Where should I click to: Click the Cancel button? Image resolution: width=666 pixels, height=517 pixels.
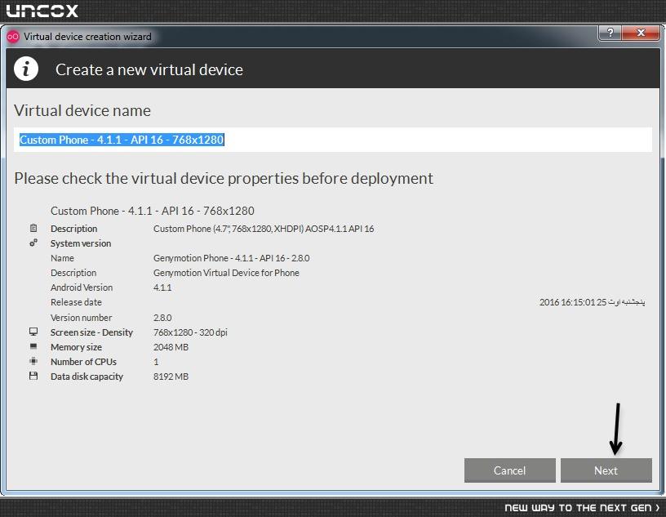[x=509, y=470]
